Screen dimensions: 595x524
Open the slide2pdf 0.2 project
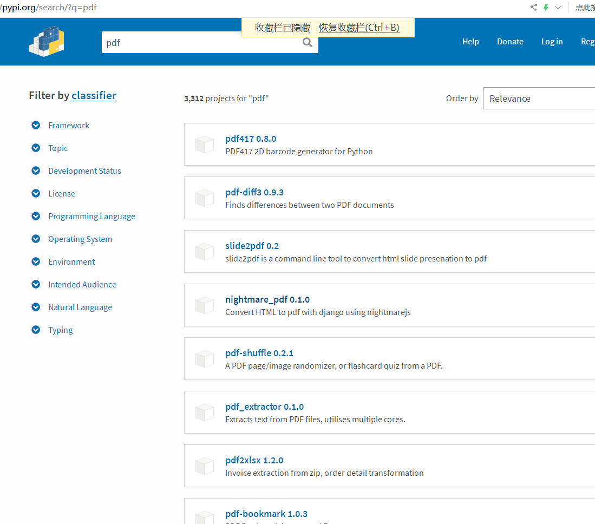252,246
